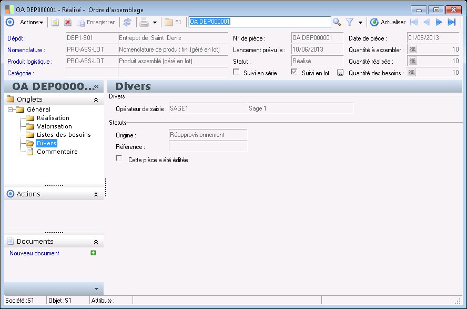
Task: Click the Produit logistique label link
Action: point(30,62)
